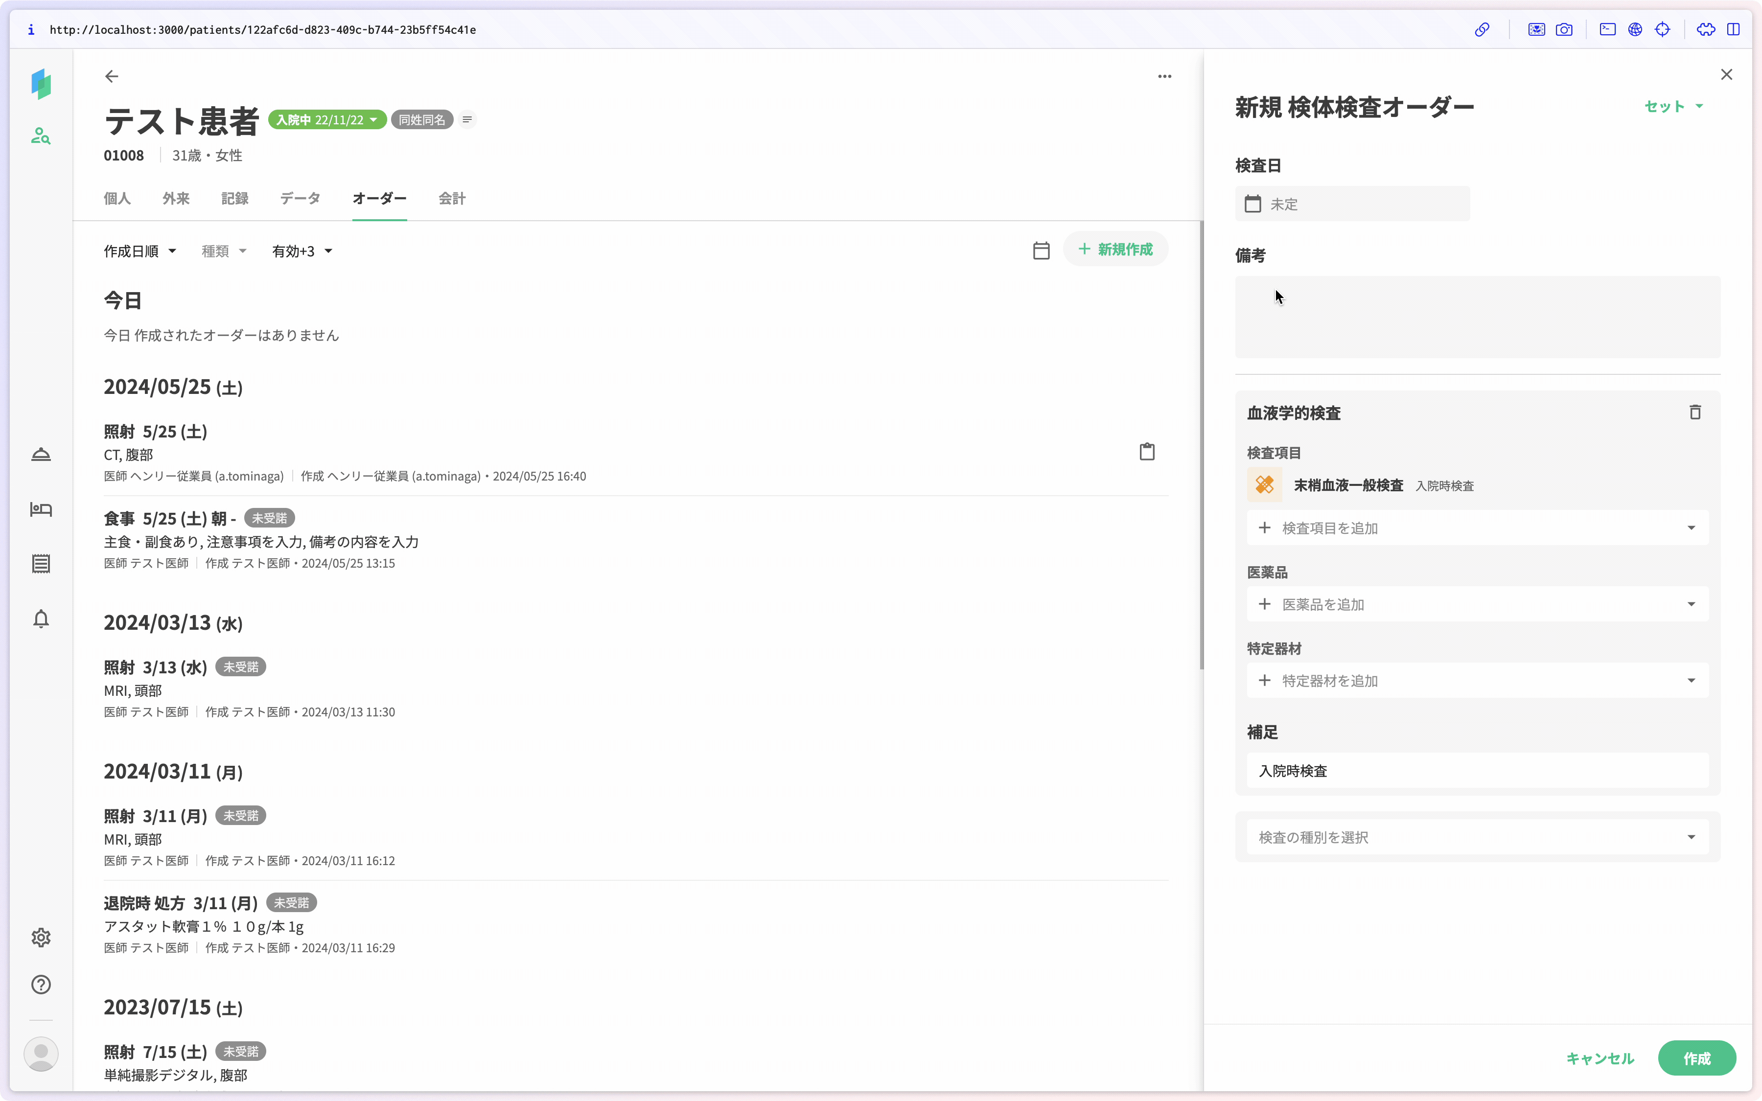The height and width of the screenshot is (1101, 1762).
Task: Open the 有効+3 status filter dropdown
Action: click(302, 251)
